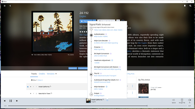Click 'ORFS 192kHz' renderer value

(99, 89)
